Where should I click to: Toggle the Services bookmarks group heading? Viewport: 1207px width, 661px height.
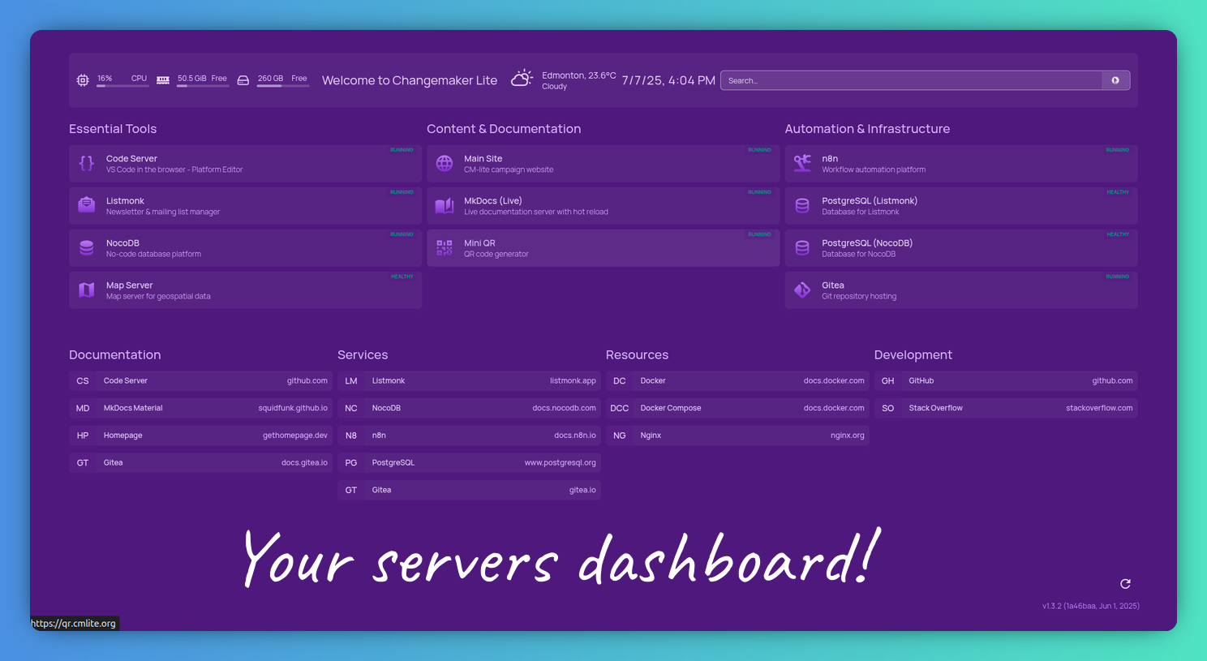coord(363,355)
